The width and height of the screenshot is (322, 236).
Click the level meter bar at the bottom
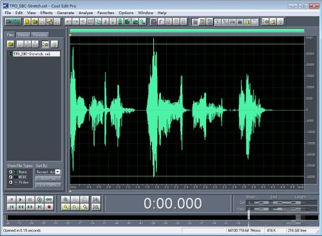(x=162, y=218)
